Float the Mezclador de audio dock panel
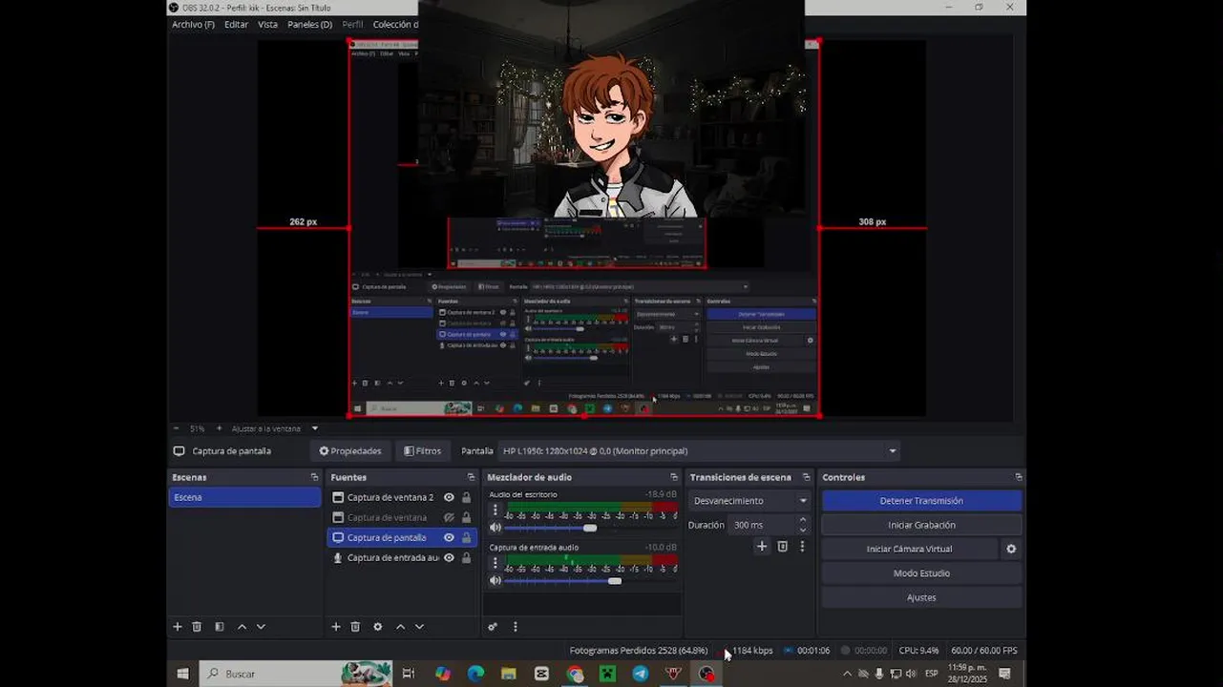 pyautogui.click(x=673, y=477)
